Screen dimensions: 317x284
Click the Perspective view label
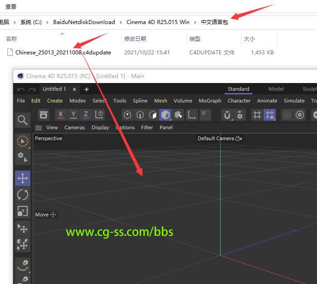[x=49, y=138]
